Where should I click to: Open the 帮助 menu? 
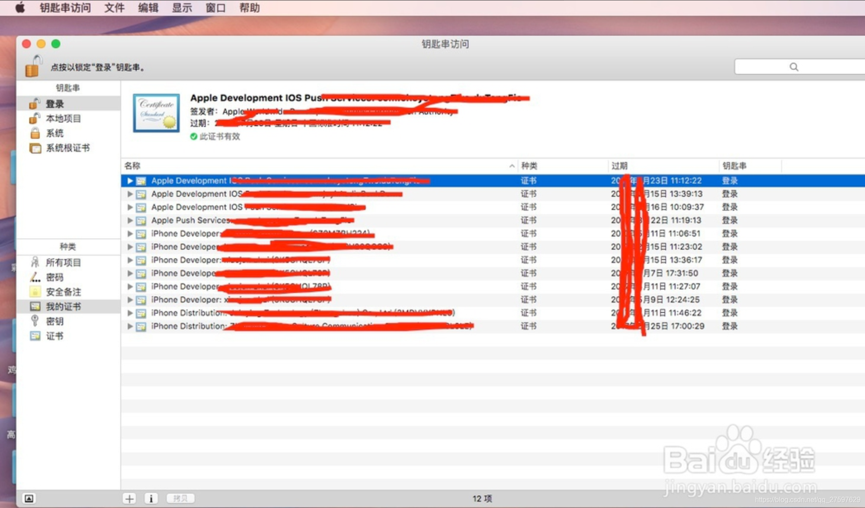click(x=250, y=8)
